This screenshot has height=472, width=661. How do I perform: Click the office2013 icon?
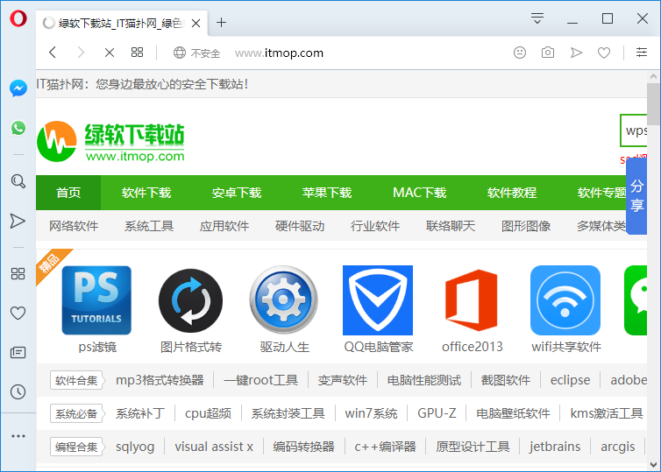[472, 300]
